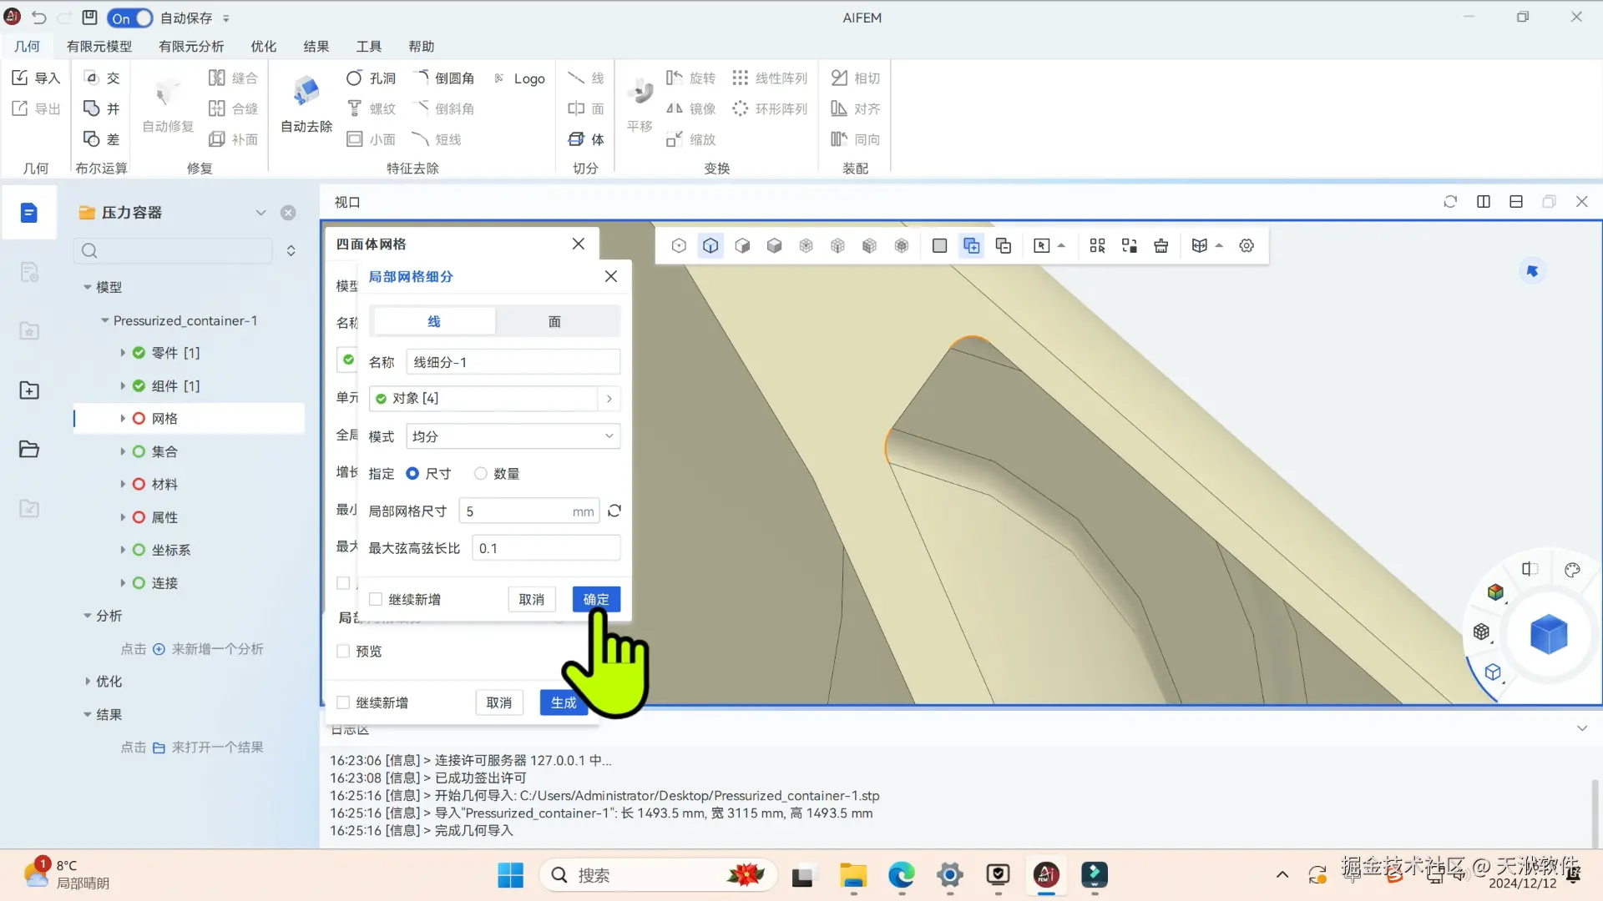1603x901 pixels.
Task: Click the refresh icon beside local mesh size
Action: (x=614, y=511)
